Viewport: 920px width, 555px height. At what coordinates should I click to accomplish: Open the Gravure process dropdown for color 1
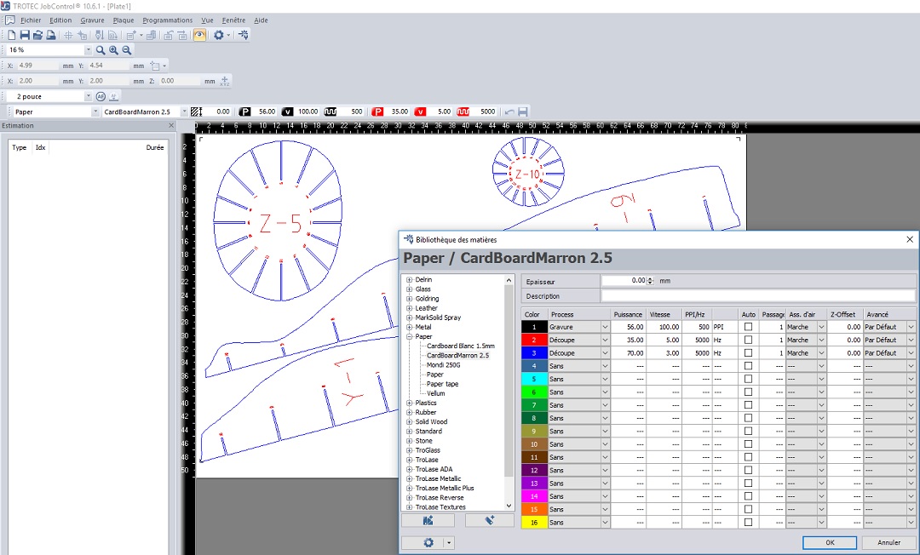605,327
